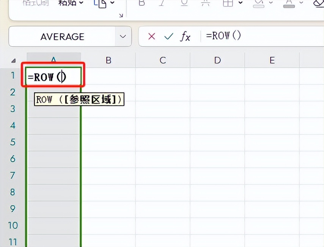Cancel the formula entry with the X icon
This screenshot has height=247, width=324.
[152, 36]
